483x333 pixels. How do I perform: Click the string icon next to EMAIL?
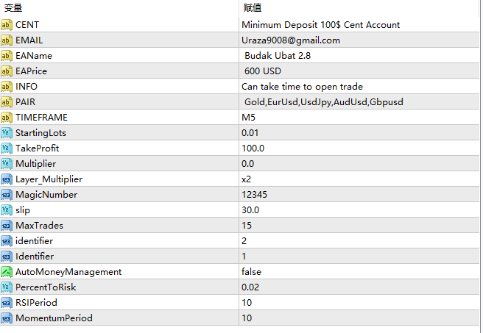click(7, 40)
